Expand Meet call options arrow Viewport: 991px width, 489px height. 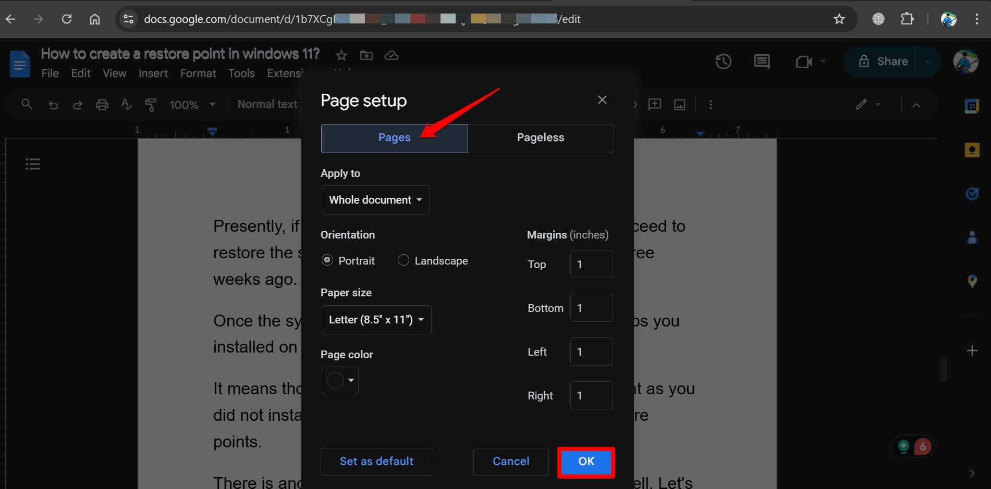coord(823,61)
